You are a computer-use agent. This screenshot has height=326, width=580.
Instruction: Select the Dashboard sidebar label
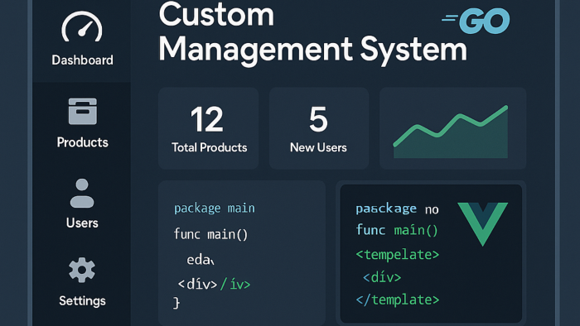pos(82,60)
